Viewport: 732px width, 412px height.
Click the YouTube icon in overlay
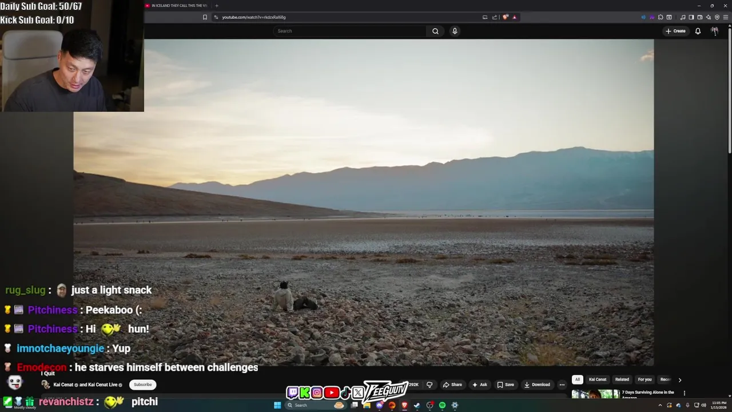[332, 393]
